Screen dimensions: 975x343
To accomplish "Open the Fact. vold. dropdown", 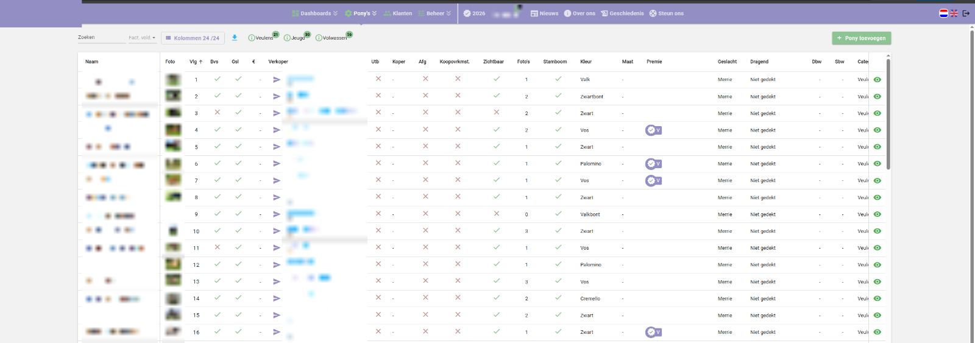I will pos(142,38).
